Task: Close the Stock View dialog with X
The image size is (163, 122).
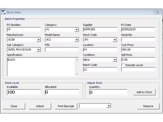Action: click(x=157, y=12)
